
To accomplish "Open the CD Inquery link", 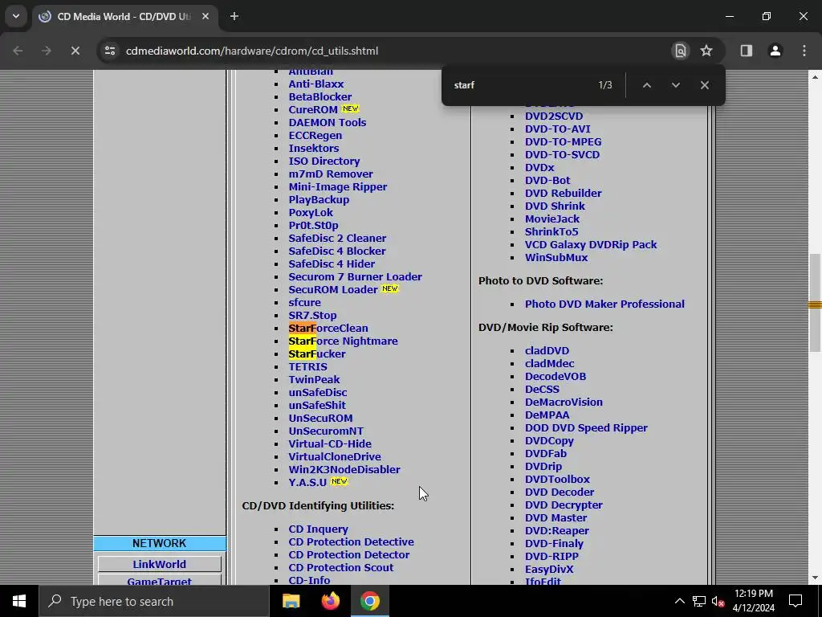I will pyautogui.click(x=318, y=529).
